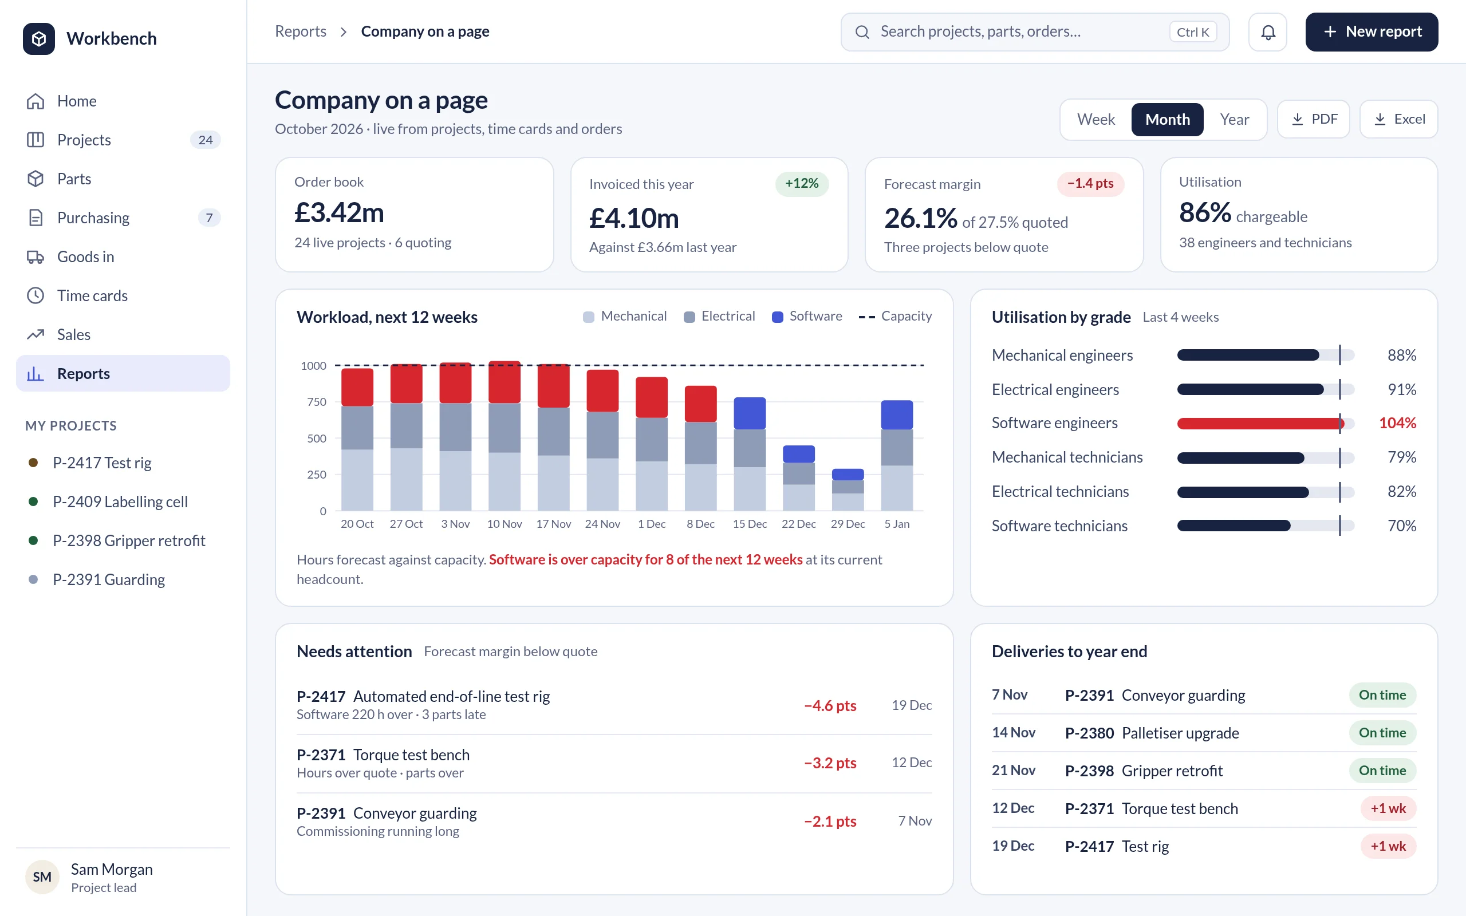The image size is (1466, 916).
Task: Click the 29 Dec bar in workload chart
Action: 848,489
